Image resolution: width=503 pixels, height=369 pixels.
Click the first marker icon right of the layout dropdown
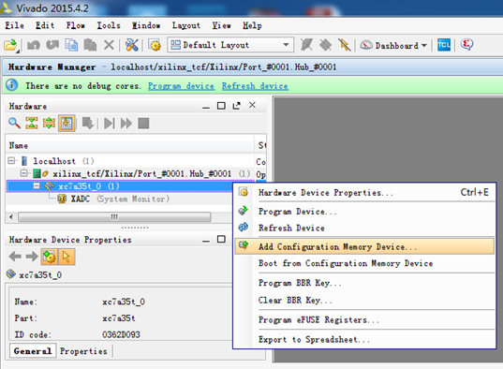tap(306, 45)
